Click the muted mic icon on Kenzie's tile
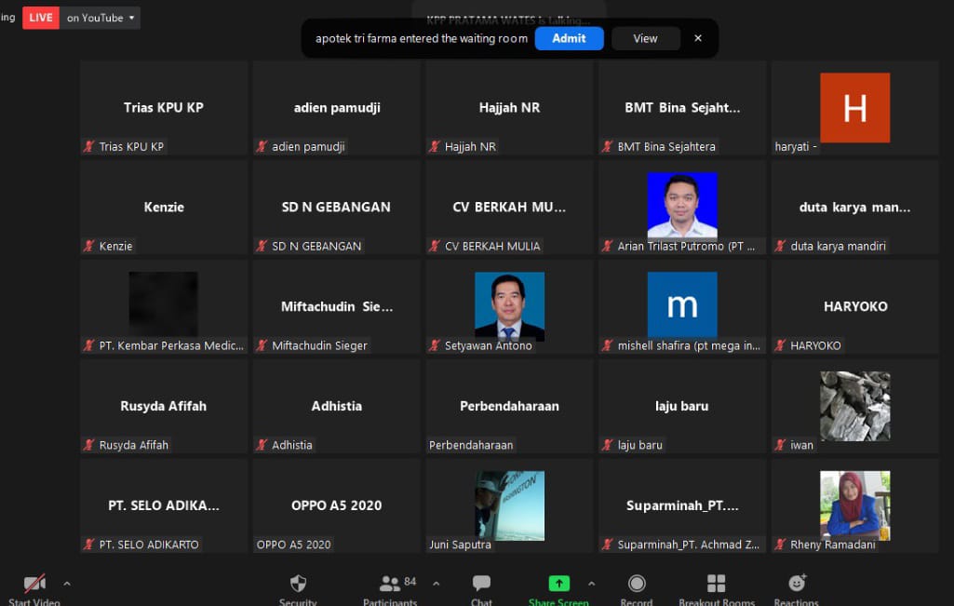Screen dimensions: 954x606 89,246
